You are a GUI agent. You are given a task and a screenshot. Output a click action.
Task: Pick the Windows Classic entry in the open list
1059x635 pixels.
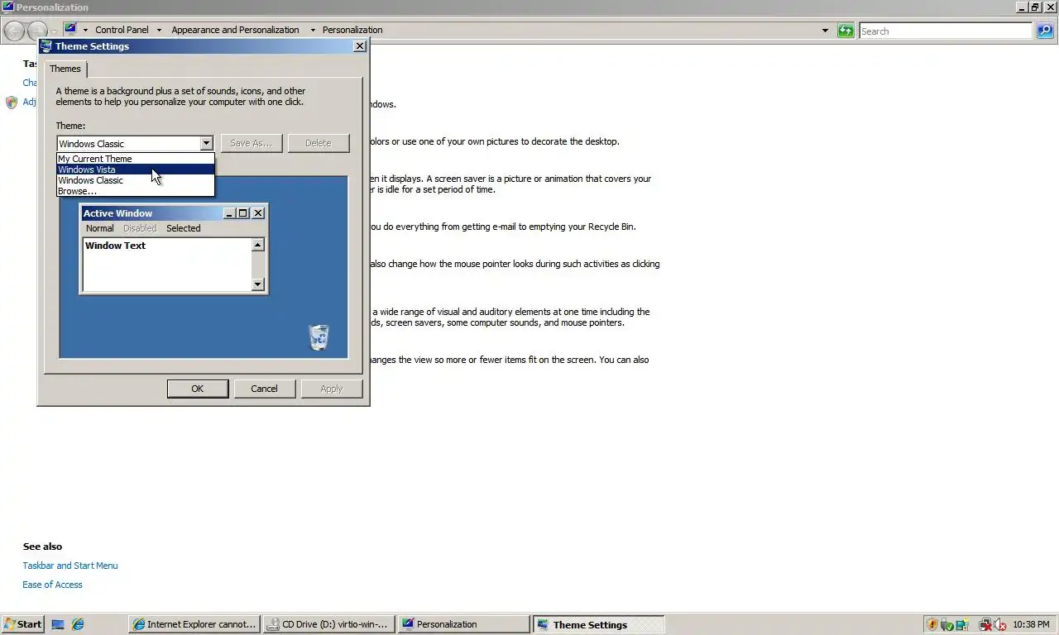point(135,180)
